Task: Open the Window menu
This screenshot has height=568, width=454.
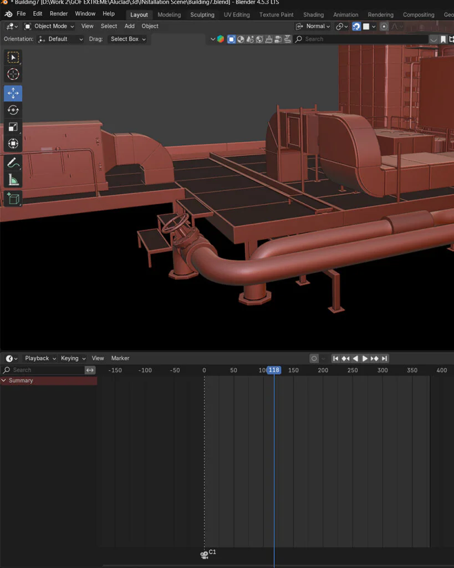Action: pyautogui.click(x=85, y=14)
